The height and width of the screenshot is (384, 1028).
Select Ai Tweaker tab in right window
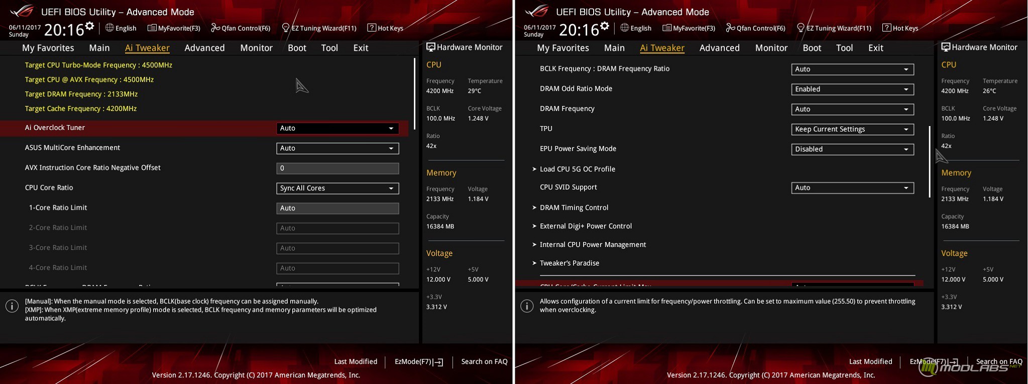(662, 48)
